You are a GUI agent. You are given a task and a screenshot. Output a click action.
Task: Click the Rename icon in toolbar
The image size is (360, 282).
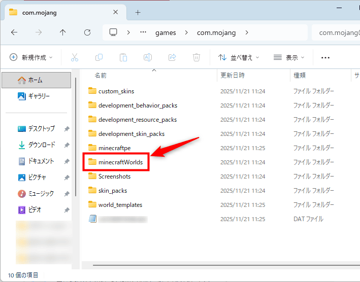147,57
